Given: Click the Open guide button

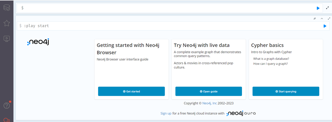Looking at the screenshot, I should pyautogui.click(x=209, y=91).
